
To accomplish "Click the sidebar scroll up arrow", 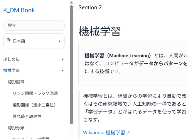I will tap(71, 2).
